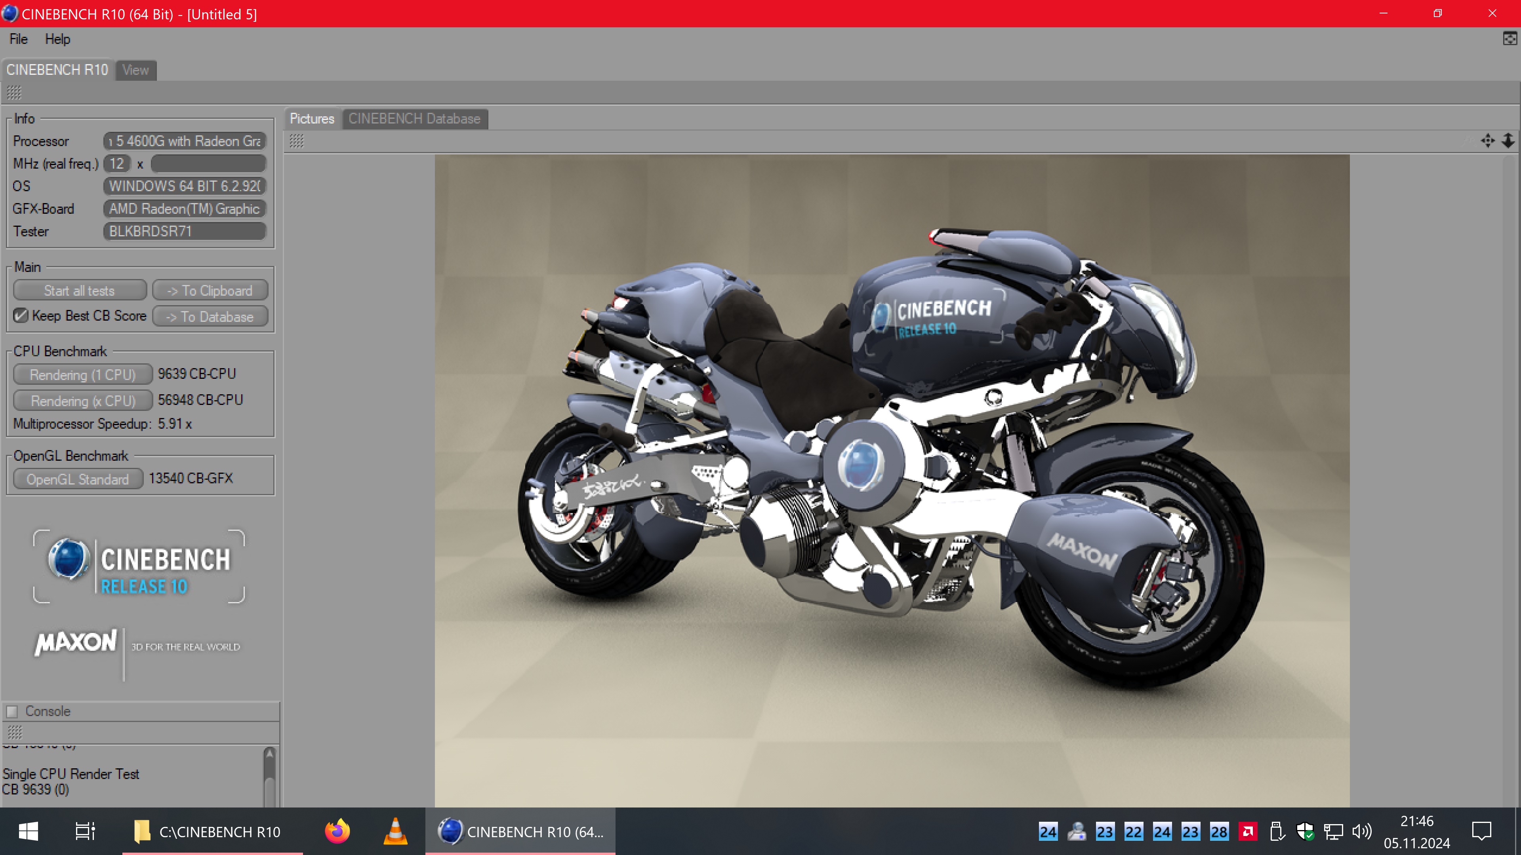The image size is (1521, 855).
Task: Uncheck Keep Best CB Score checkbox
Action: (x=21, y=316)
